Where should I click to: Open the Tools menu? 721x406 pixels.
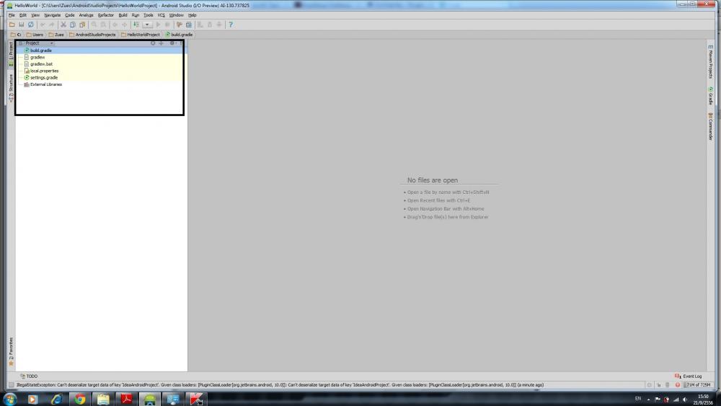[148, 15]
